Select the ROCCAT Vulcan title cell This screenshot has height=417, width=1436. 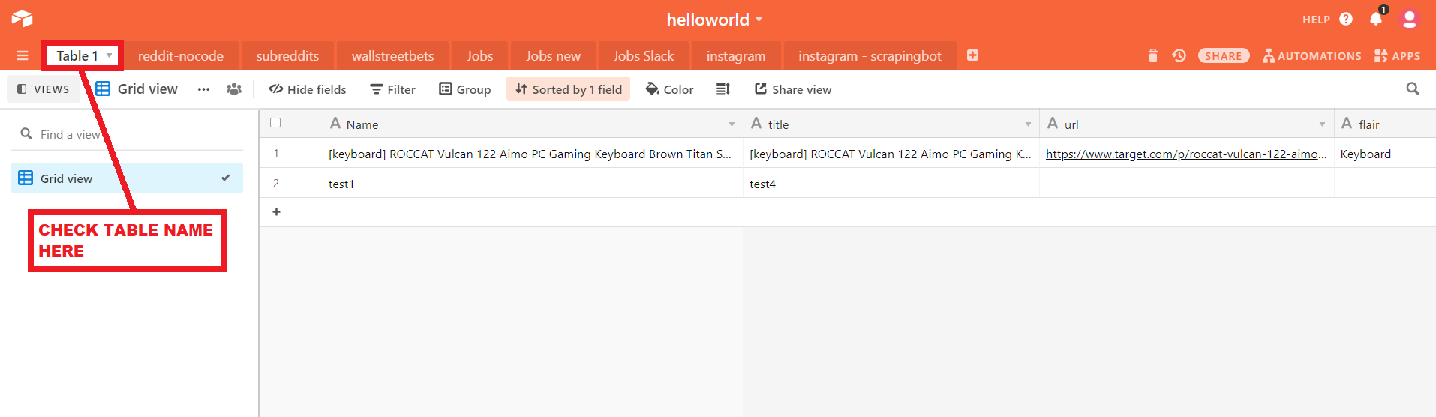coord(891,154)
